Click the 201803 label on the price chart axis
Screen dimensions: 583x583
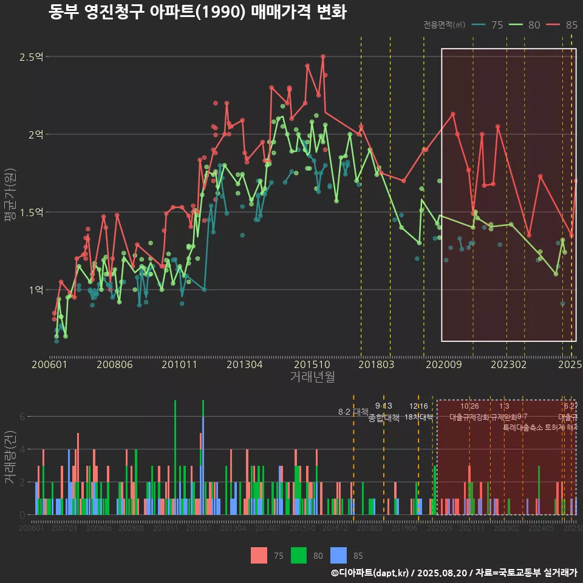(377, 364)
